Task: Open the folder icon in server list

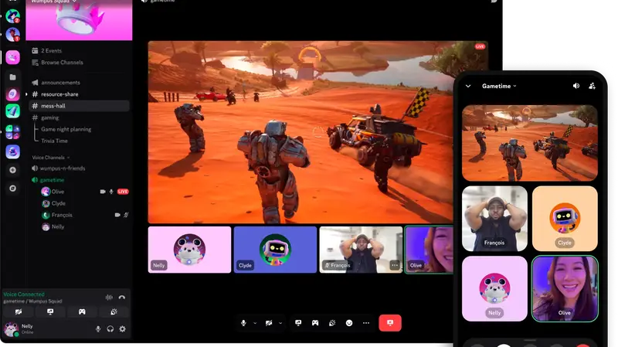Action: [12, 77]
